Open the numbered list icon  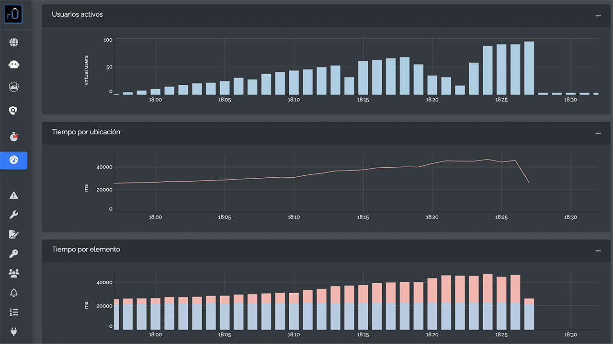point(14,312)
